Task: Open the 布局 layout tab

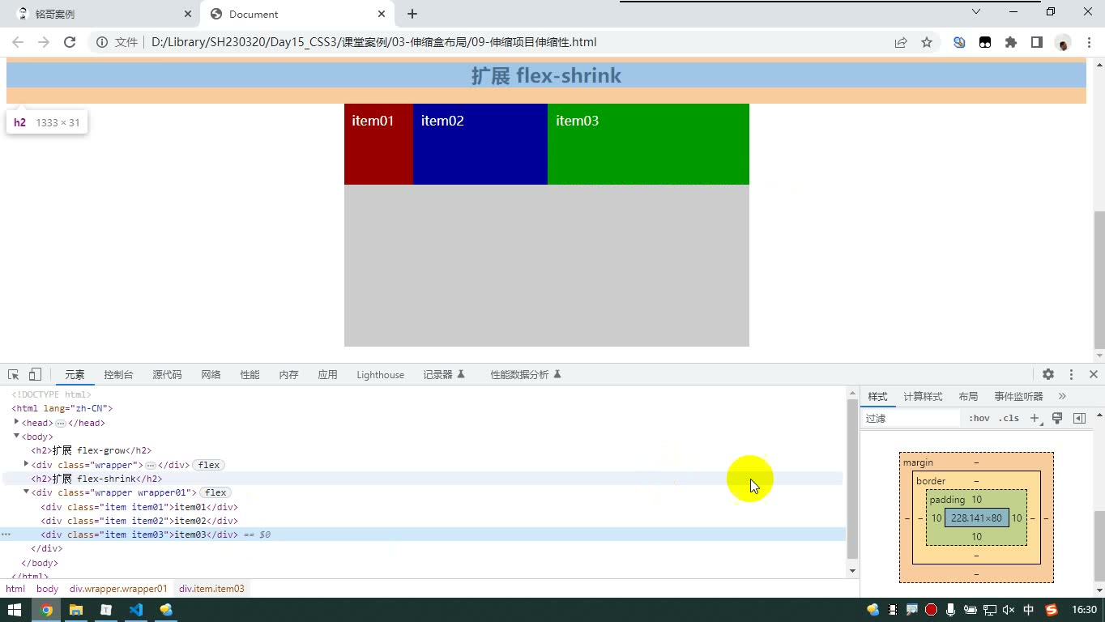Action: pos(968,397)
